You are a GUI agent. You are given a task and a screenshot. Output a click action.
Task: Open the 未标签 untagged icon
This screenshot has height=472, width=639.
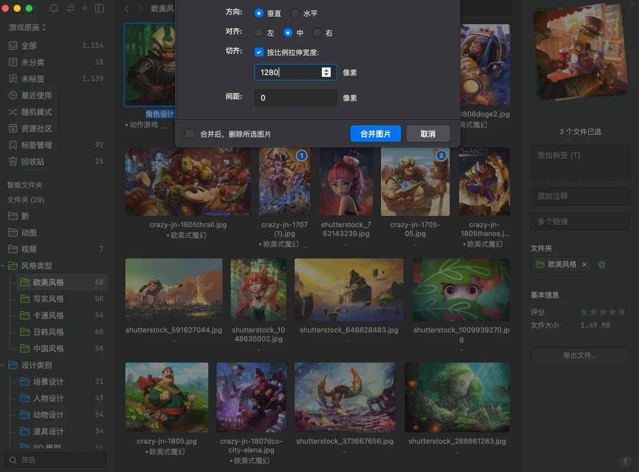click(13, 79)
